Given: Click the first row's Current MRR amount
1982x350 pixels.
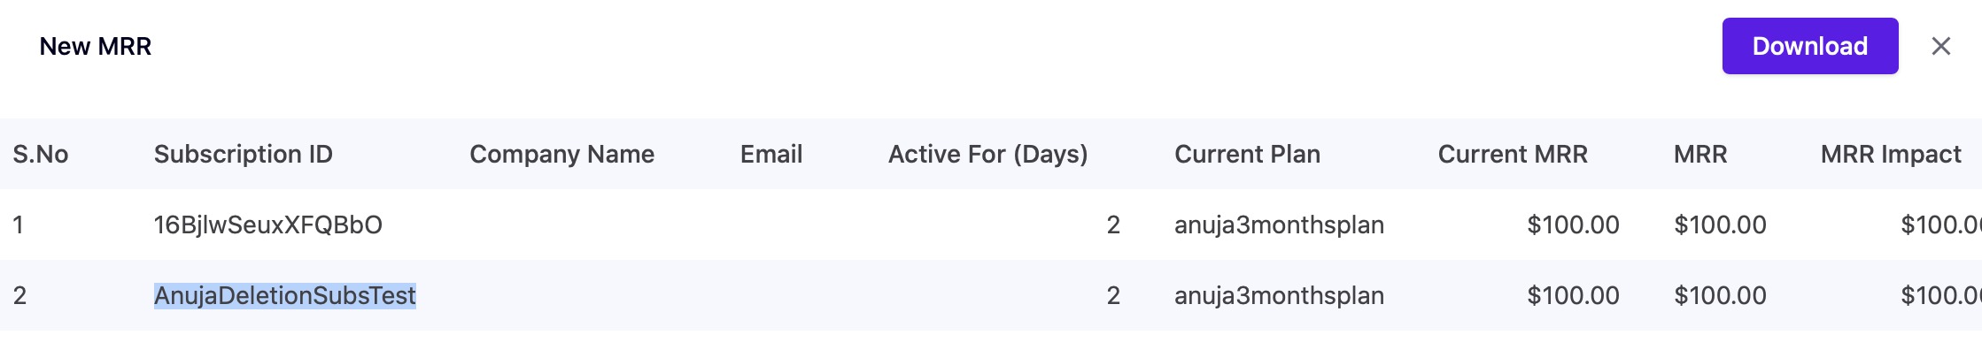Looking at the screenshot, I should point(1573,224).
